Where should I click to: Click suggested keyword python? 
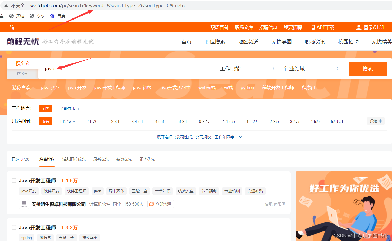(247, 88)
